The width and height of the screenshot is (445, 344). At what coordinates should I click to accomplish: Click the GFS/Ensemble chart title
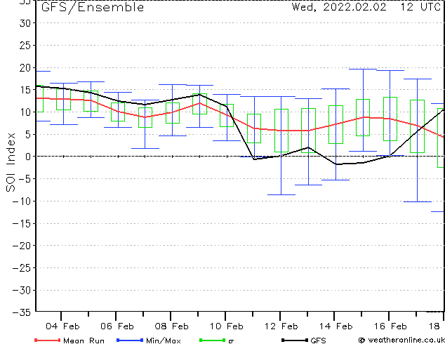point(93,7)
